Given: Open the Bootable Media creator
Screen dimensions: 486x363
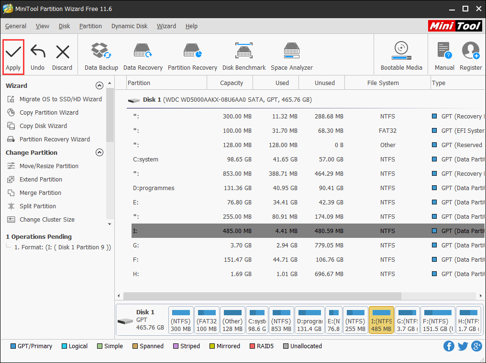Looking at the screenshot, I should [x=401, y=55].
